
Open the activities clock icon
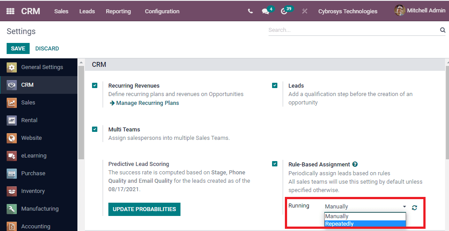pos(284,12)
